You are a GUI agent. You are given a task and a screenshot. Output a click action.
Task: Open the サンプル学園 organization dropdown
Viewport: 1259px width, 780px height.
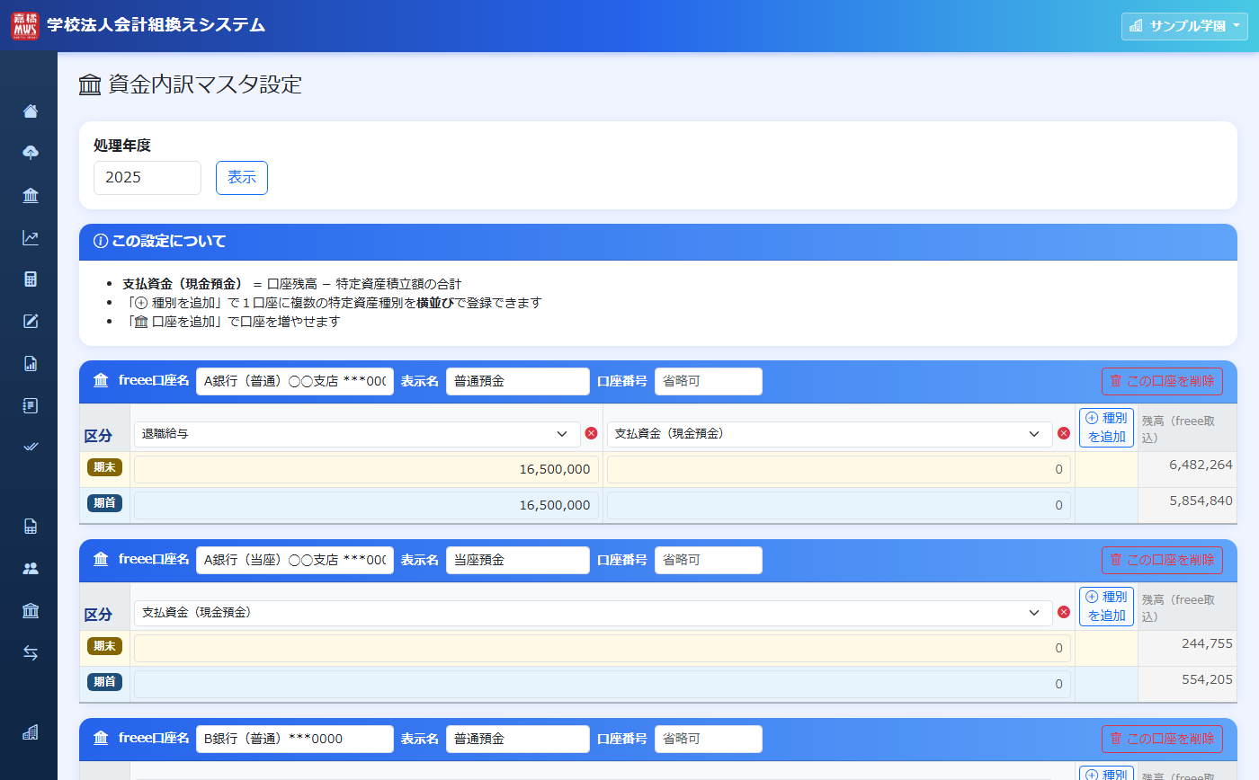tap(1184, 26)
